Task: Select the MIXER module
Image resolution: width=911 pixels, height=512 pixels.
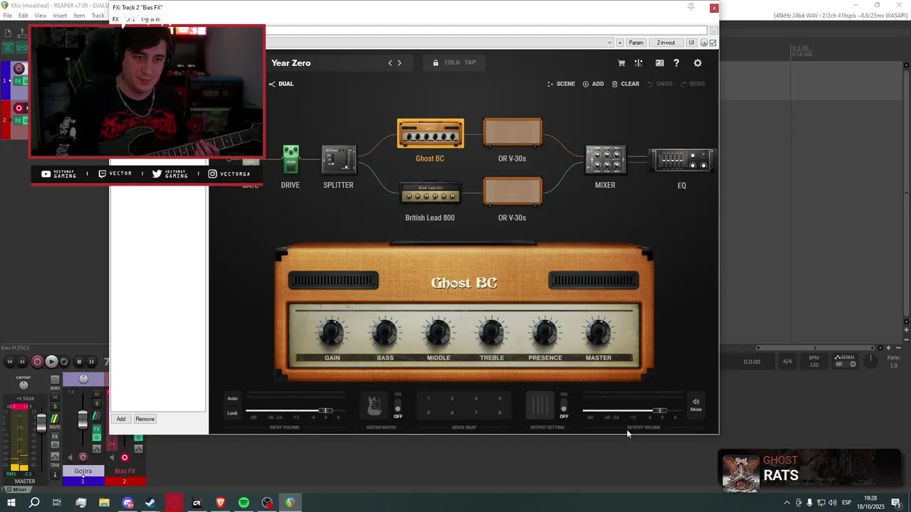Action: click(605, 160)
